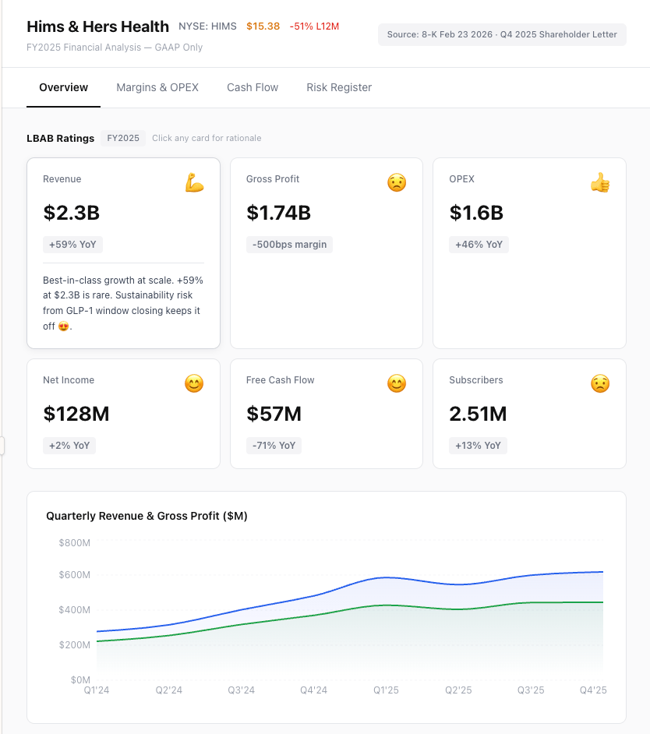Click FY2025 Financial Analysis — GAAP Only subtitle
Viewport: 650px width, 734px height.
pyautogui.click(x=115, y=48)
